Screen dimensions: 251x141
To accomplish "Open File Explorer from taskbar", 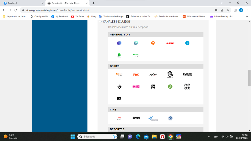I will [x=154, y=136].
